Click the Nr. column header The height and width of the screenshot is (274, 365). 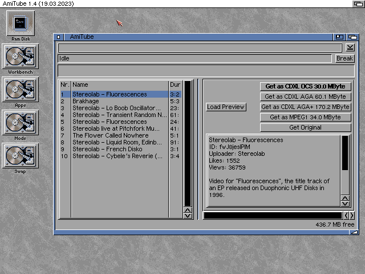tap(65, 84)
